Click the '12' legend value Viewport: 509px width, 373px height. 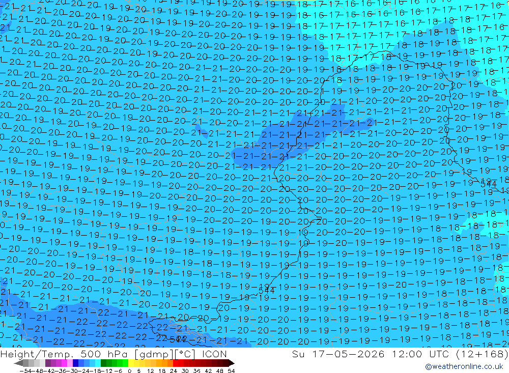pos(151,371)
